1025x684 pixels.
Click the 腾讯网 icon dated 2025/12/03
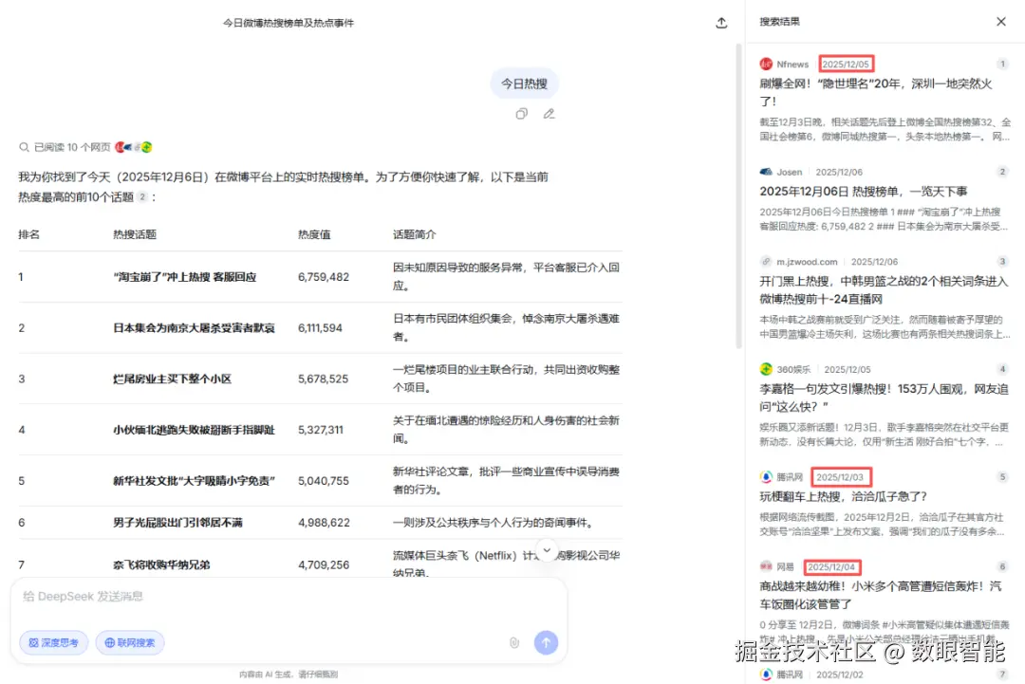pos(766,477)
